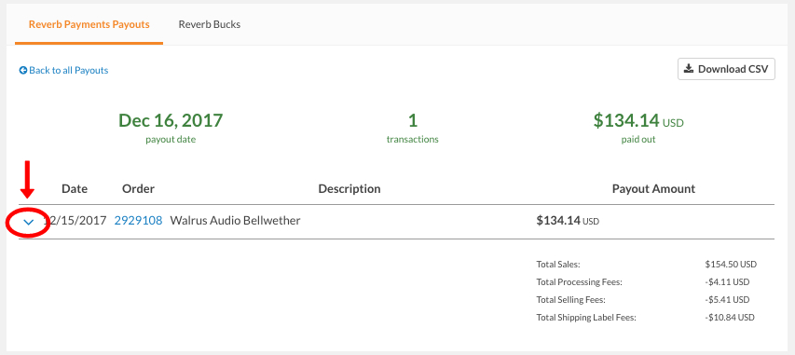This screenshot has height=355, width=795.
Task: Download the payout CSV
Action: (726, 69)
